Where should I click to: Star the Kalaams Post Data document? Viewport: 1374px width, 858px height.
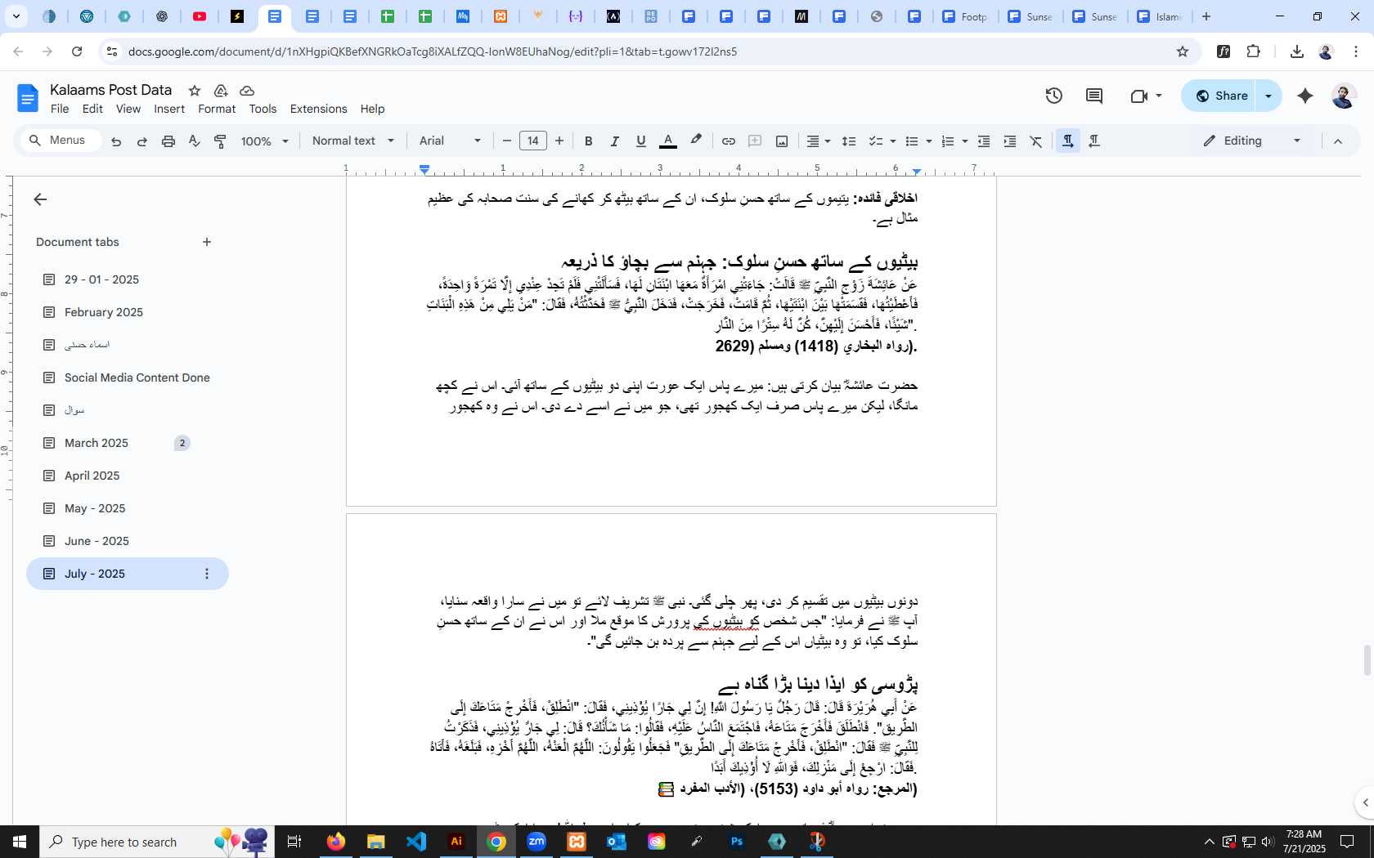(195, 91)
